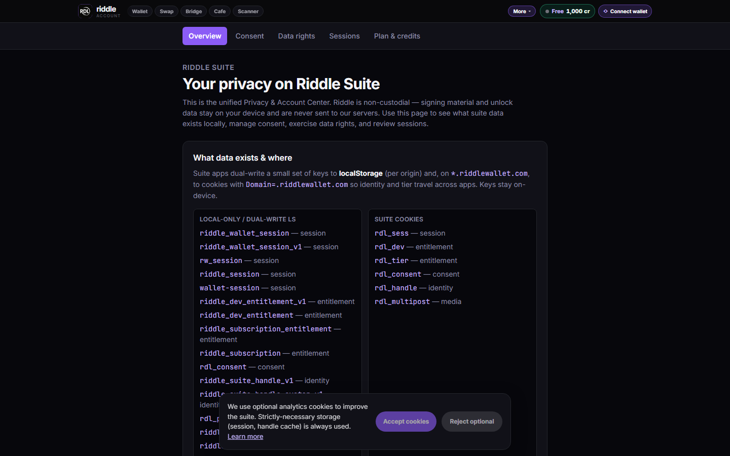Accept cookies in the banner
The image size is (730, 456).
coord(406,422)
